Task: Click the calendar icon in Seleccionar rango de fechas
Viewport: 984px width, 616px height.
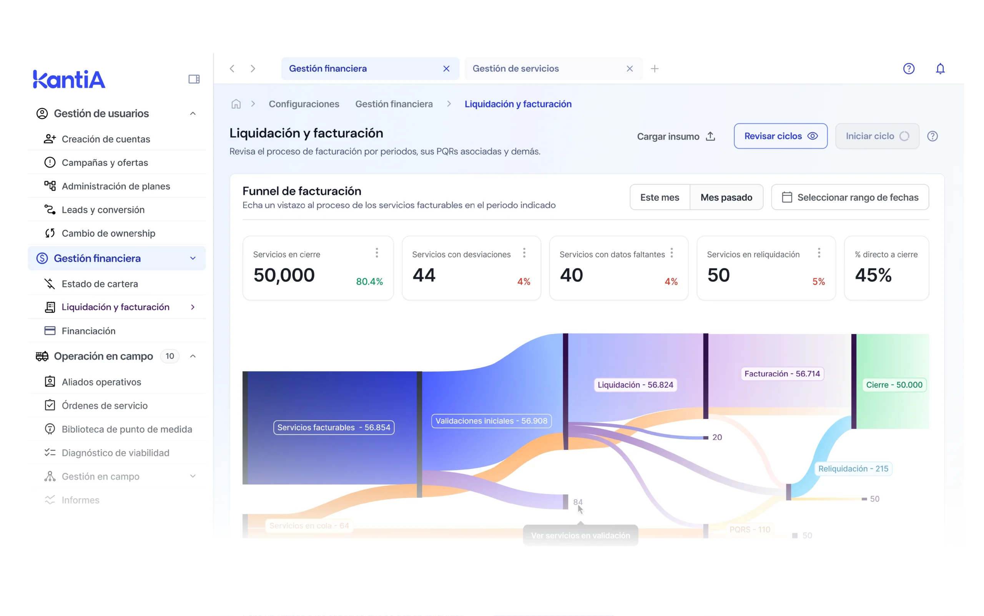Action: click(788, 197)
